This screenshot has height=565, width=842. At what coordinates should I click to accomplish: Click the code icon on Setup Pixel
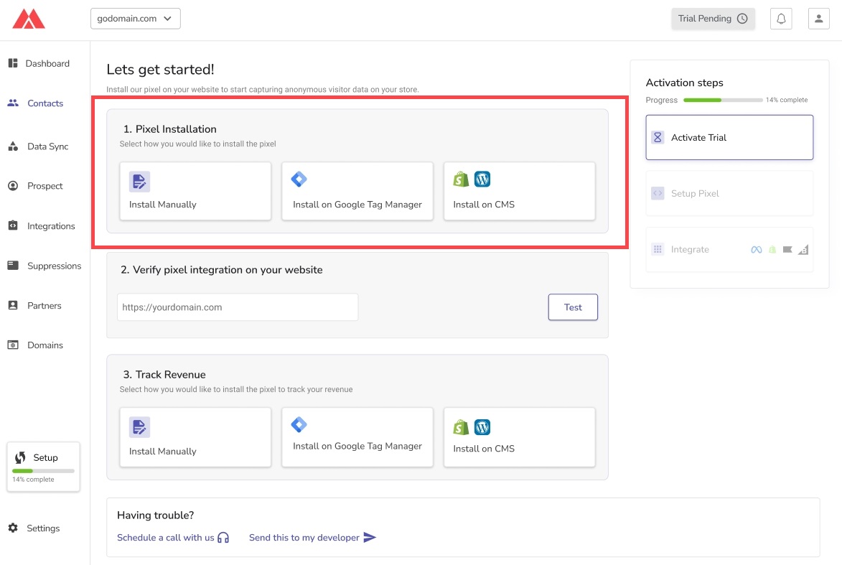pyautogui.click(x=658, y=193)
